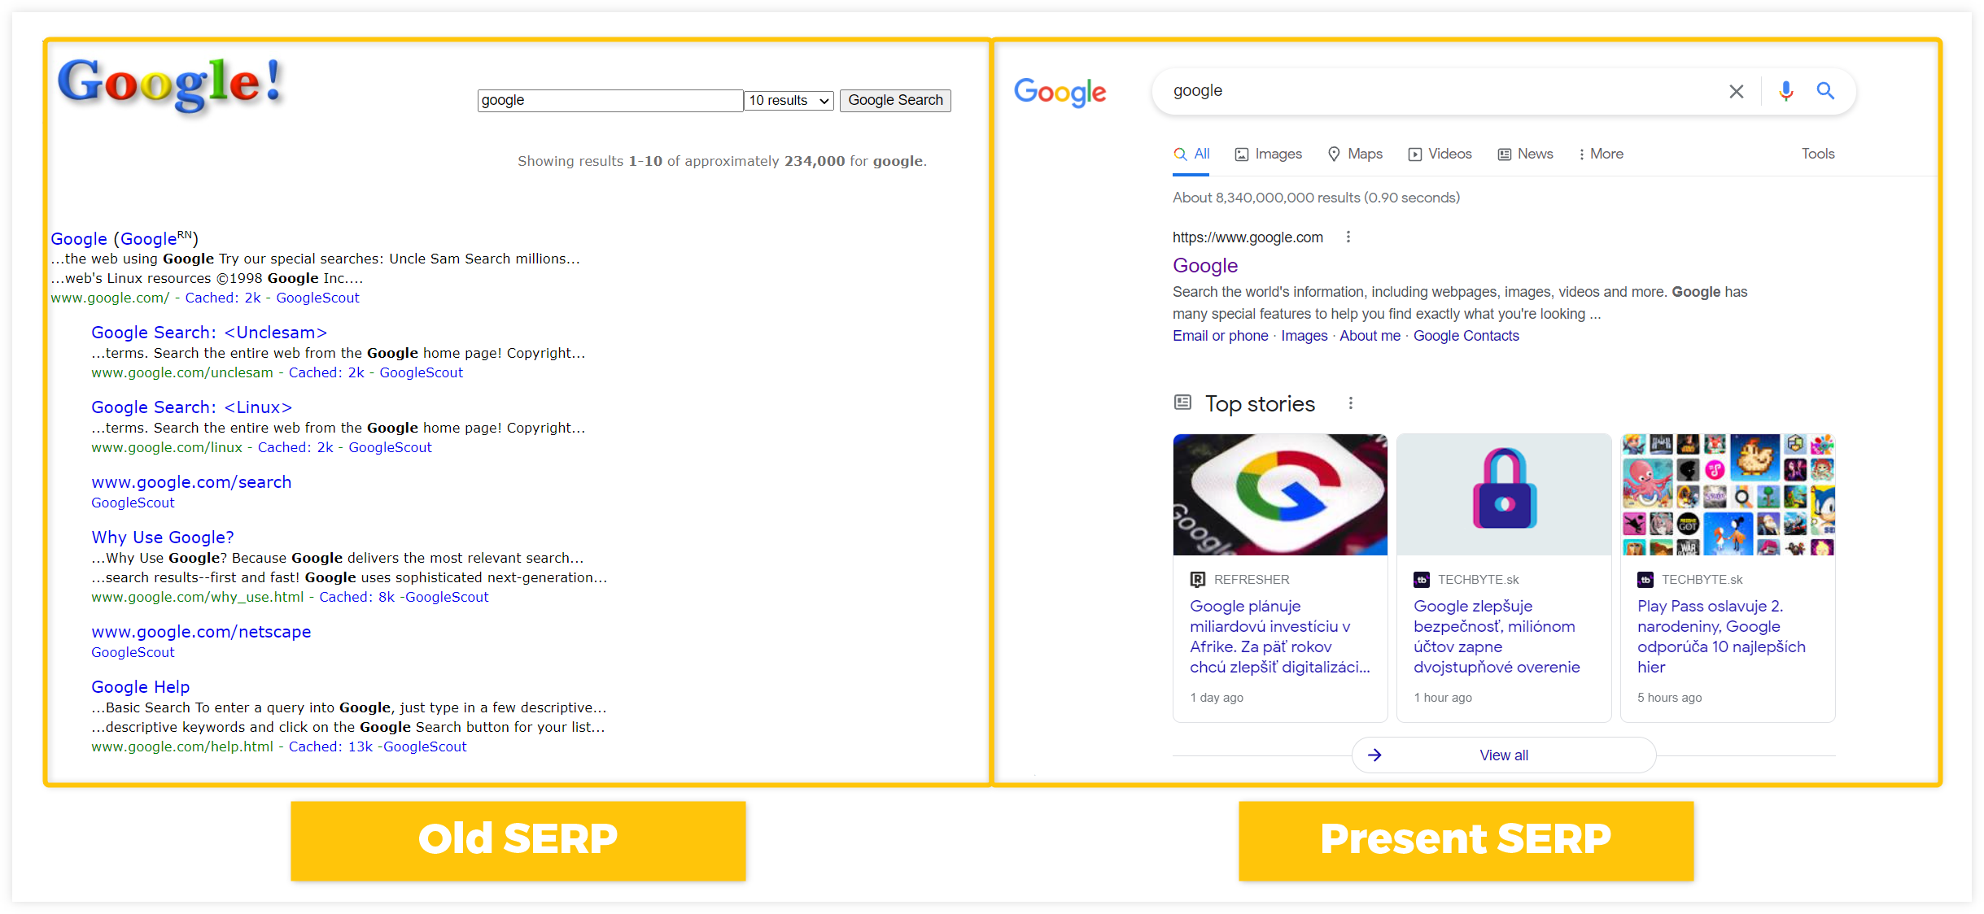Screen dimensions: 1984x914
Task: Open Google Search: <Linux> result
Action: point(191,407)
